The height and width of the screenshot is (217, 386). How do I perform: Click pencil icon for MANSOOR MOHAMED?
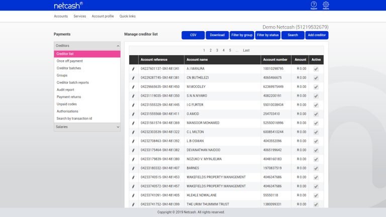pos(133,123)
